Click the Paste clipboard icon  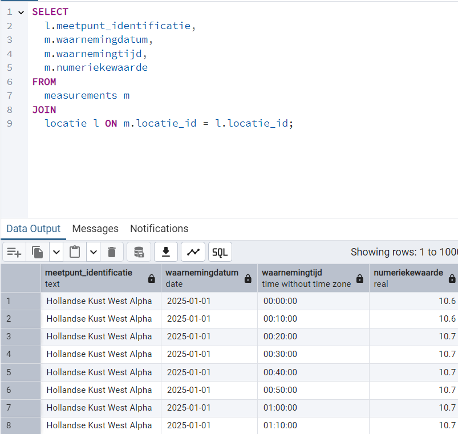coord(75,252)
